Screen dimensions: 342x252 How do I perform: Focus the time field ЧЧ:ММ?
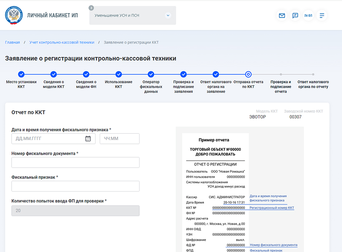click(x=119, y=139)
